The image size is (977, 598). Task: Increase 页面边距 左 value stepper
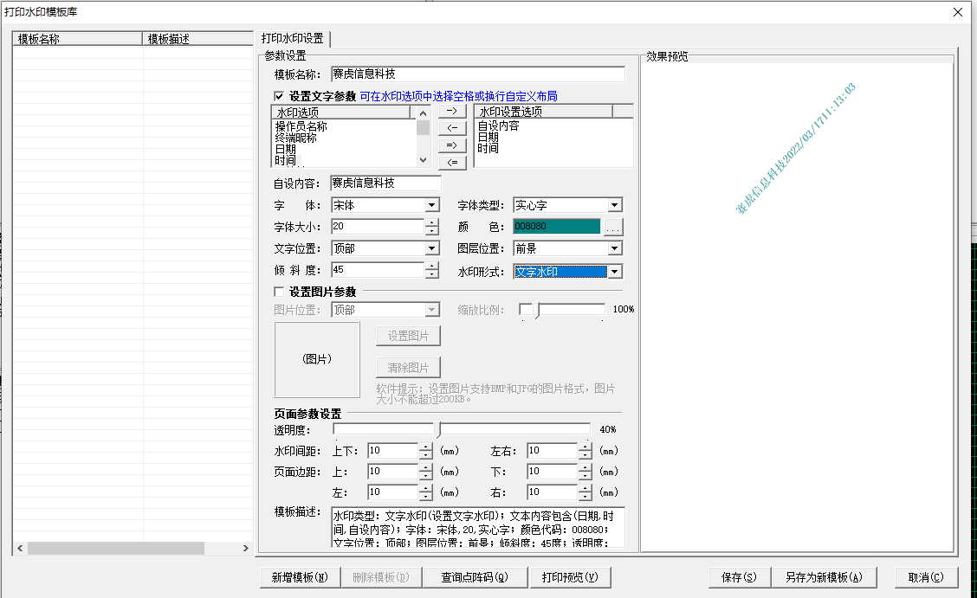(425, 488)
